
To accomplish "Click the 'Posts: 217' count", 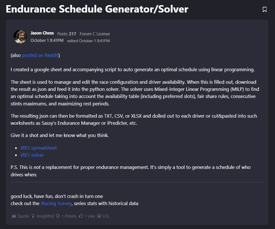I will pos(67,34).
